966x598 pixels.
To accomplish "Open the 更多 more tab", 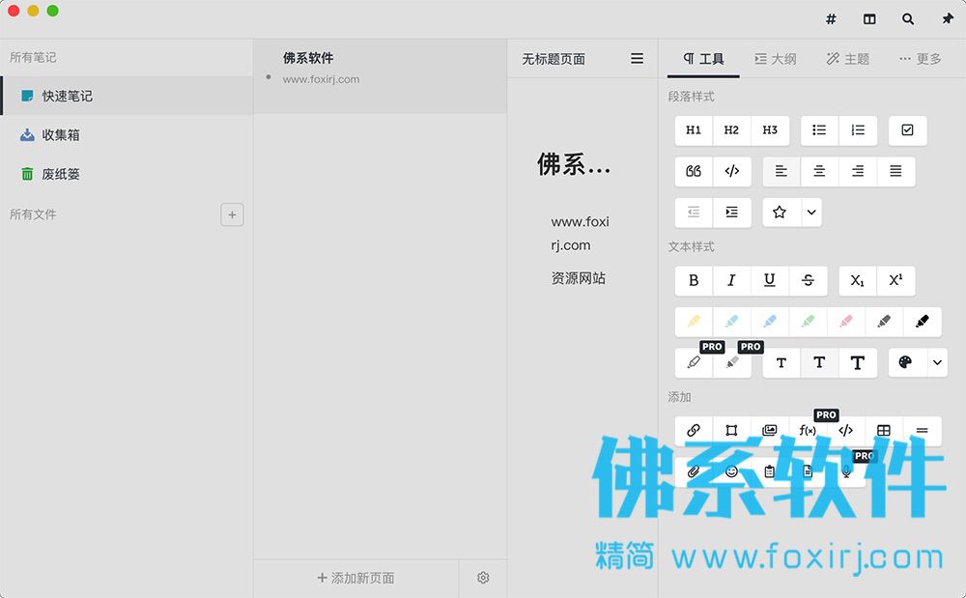I will coord(921,59).
